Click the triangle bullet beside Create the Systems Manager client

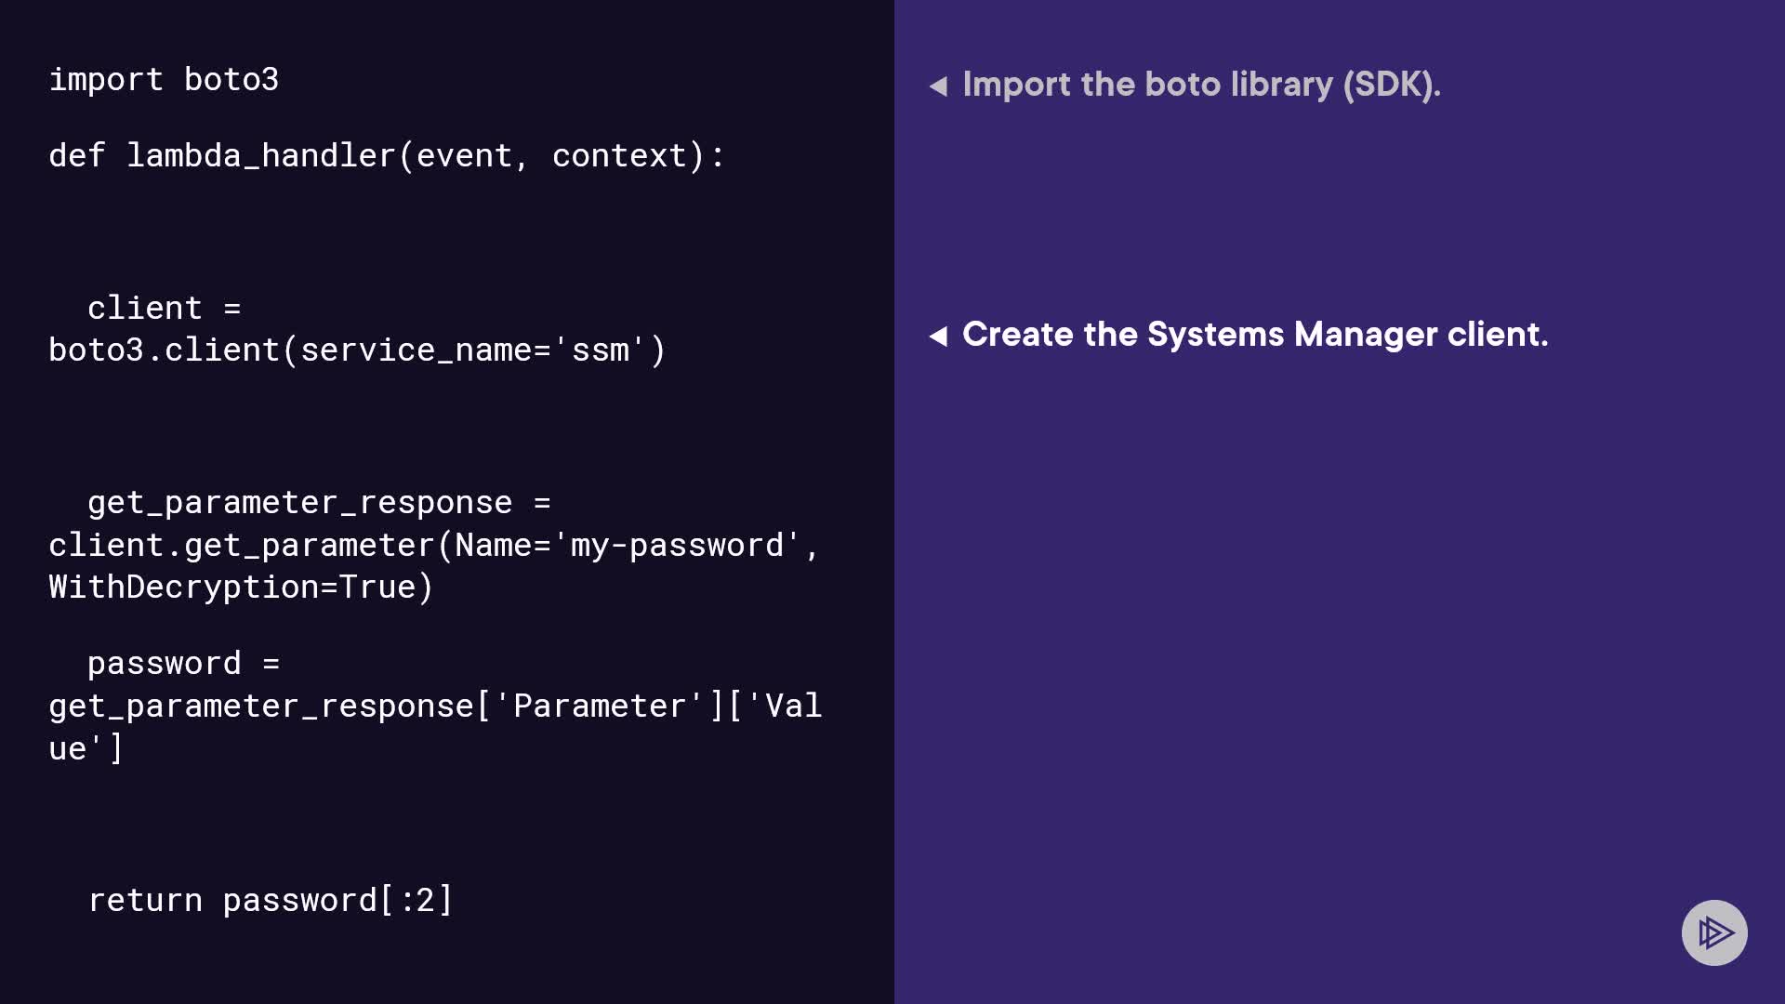(x=938, y=336)
